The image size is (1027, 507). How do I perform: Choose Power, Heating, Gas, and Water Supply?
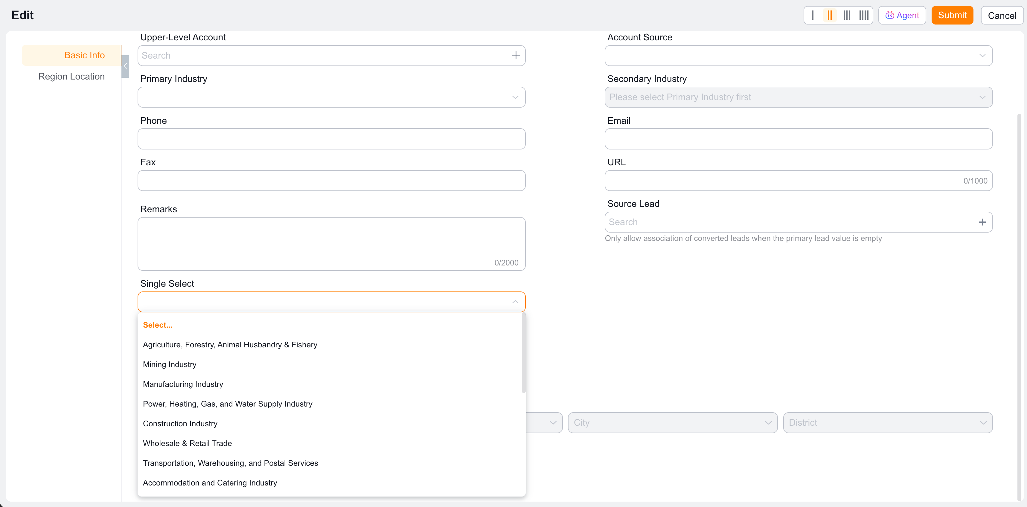pyautogui.click(x=329, y=404)
